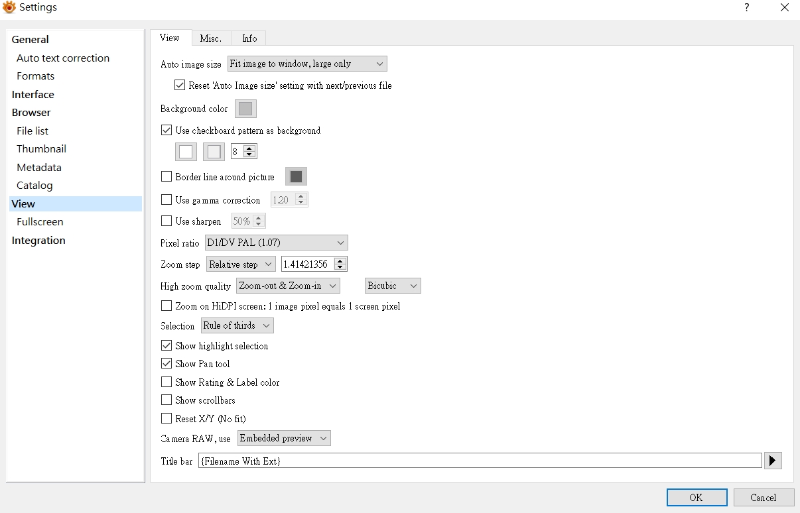Select the Interface category

coord(33,95)
